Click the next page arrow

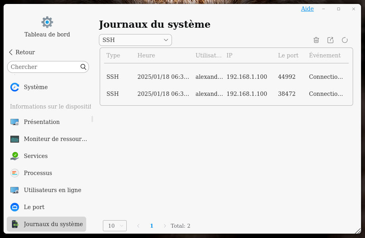click(165, 226)
